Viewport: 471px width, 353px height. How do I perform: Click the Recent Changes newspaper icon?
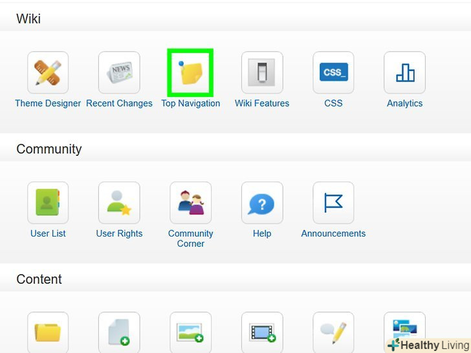pos(119,73)
